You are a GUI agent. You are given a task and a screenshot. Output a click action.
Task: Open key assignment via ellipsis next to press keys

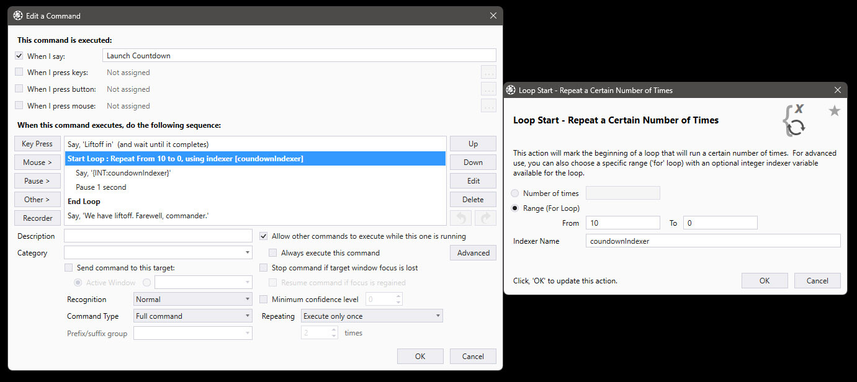[x=488, y=72]
